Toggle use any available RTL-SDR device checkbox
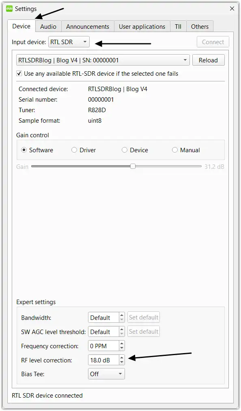 point(19,74)
